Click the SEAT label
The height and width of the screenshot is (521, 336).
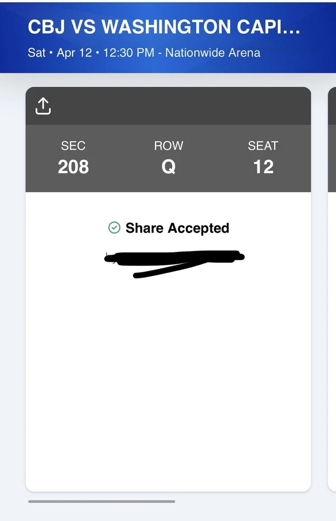[x=263, y=145]
